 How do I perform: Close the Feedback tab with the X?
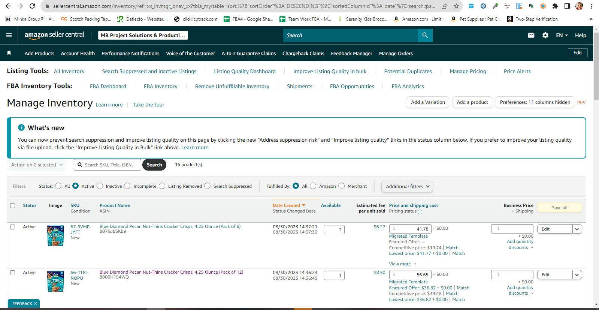click(x=36, y=304)
